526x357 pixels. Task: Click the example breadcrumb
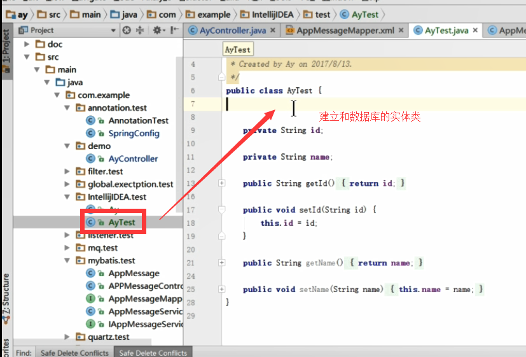pyautogui.click(x=208, y=15)
